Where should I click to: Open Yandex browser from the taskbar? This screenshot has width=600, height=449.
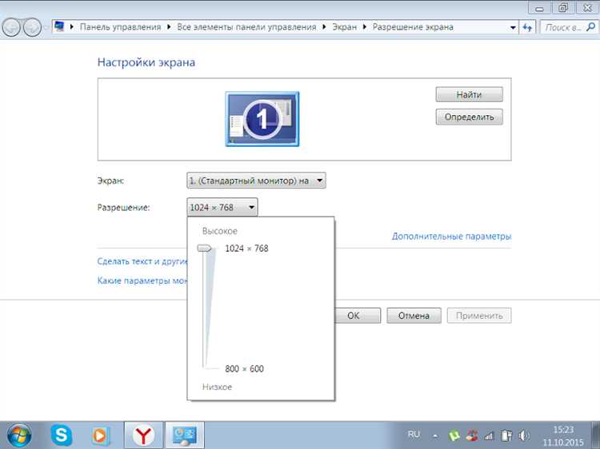pos(143,435)
